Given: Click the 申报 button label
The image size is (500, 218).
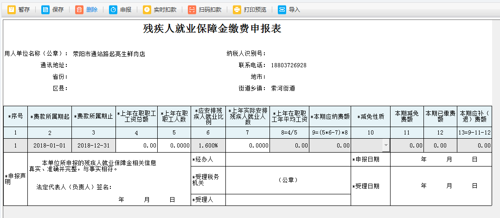Looking at the screenshot, I should click(x=126, y=10).
